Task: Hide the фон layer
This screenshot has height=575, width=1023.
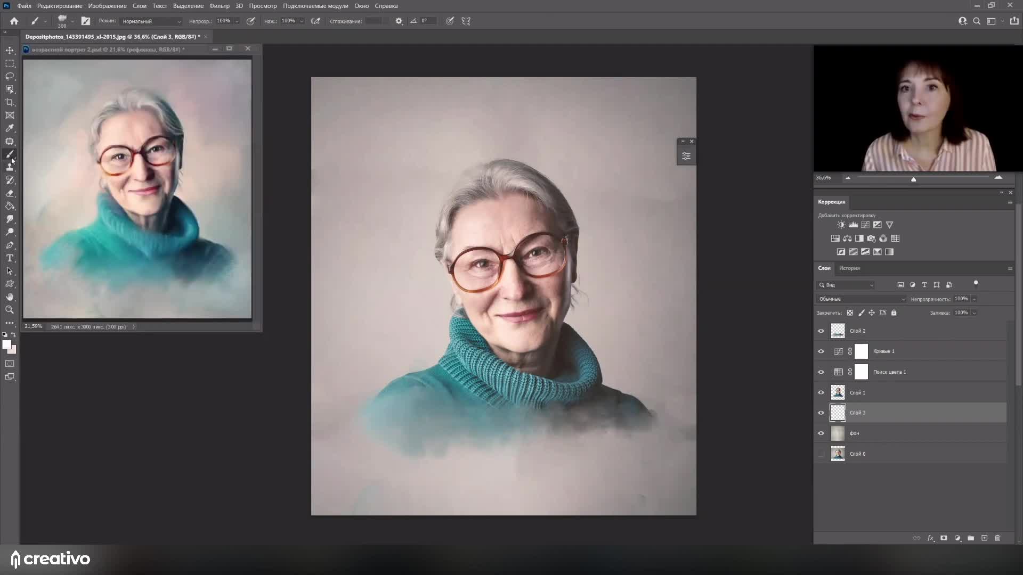Action: click(821, 433)
